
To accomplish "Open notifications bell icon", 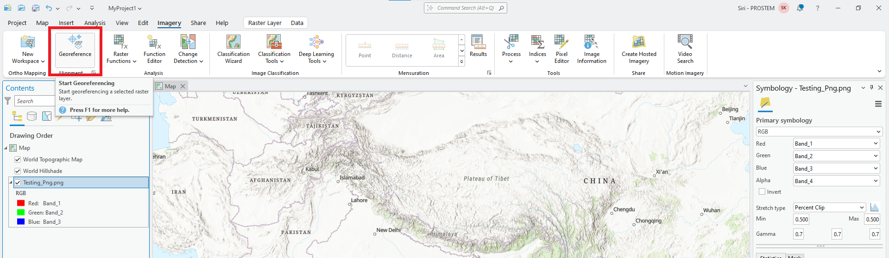I will coord(800,8).
